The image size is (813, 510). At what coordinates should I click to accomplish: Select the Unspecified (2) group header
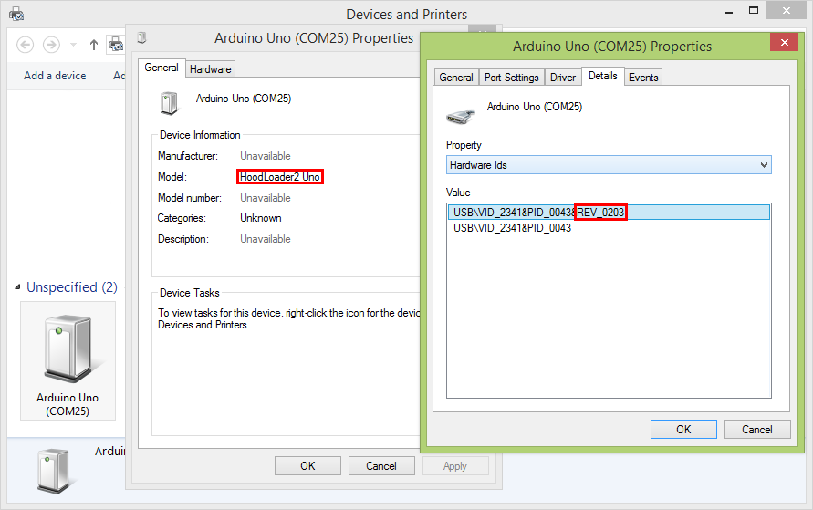tap(71, 286)
